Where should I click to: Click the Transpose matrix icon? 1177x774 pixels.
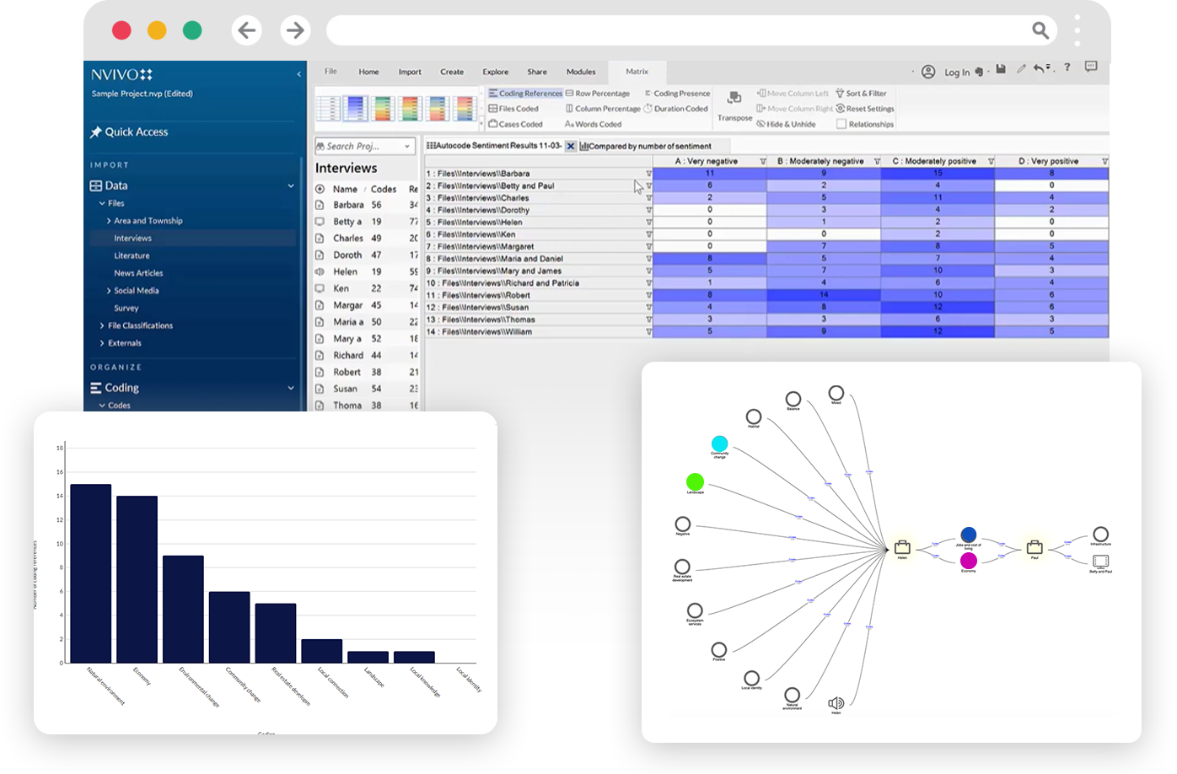(734, 99)
